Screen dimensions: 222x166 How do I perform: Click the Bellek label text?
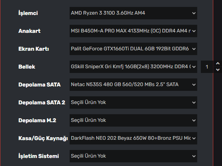27,67
